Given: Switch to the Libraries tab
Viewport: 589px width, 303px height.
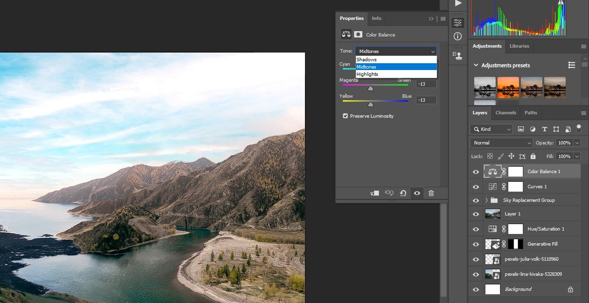Looking at the screenshot, I should [519, 46].
